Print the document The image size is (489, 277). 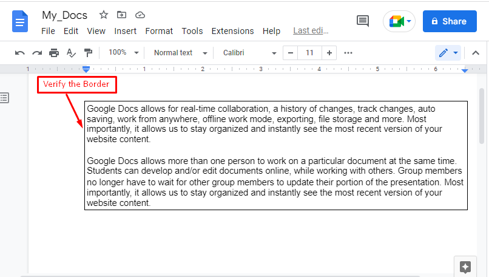(x=54, y=53)
